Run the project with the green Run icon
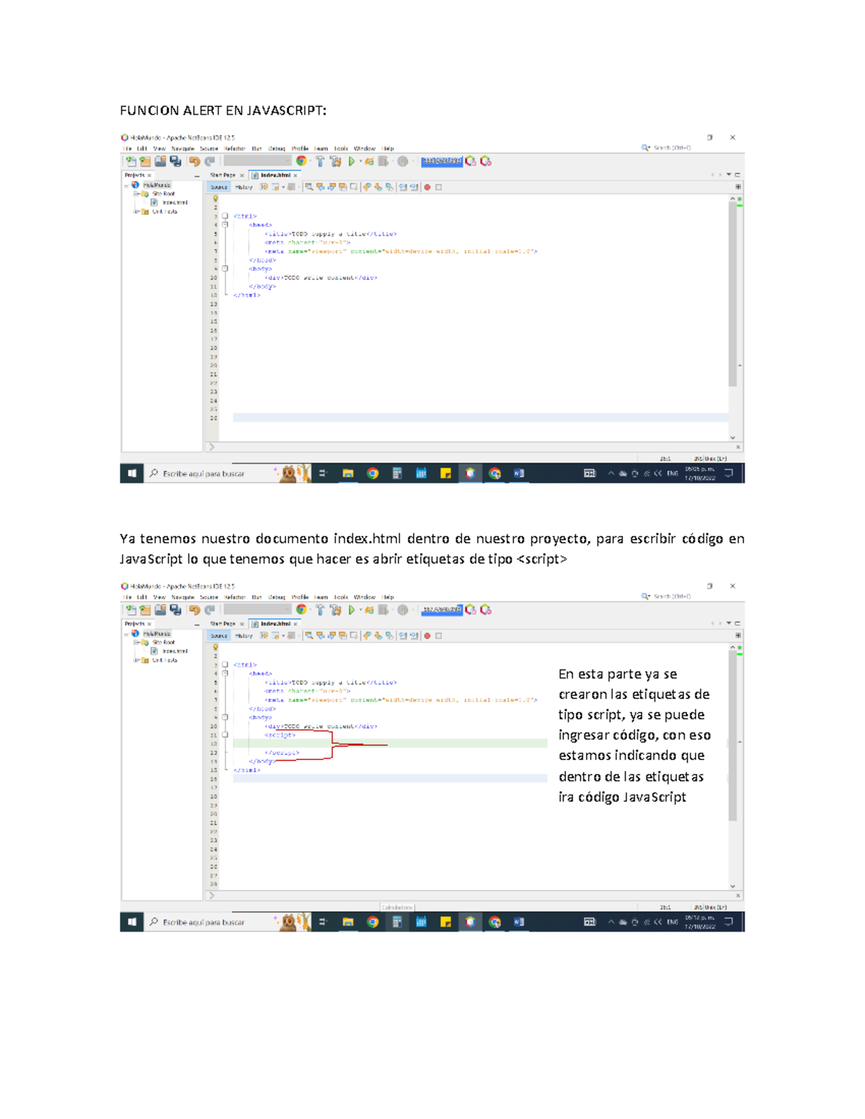Screen dimensions: 865x1119 [350, 160]
